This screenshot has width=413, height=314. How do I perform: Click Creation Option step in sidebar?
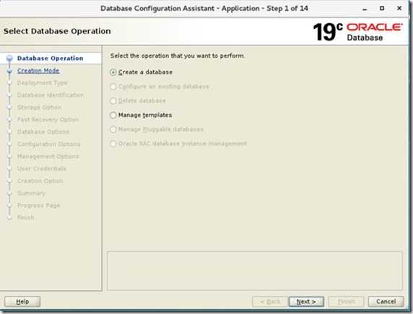(40, 181)
